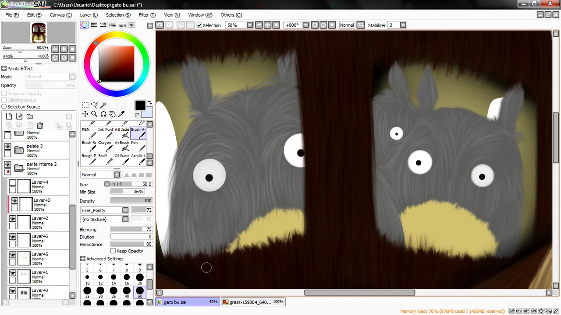Show Layer44 by clicking its visibility box
561x315 pixels.
[12, 183]
